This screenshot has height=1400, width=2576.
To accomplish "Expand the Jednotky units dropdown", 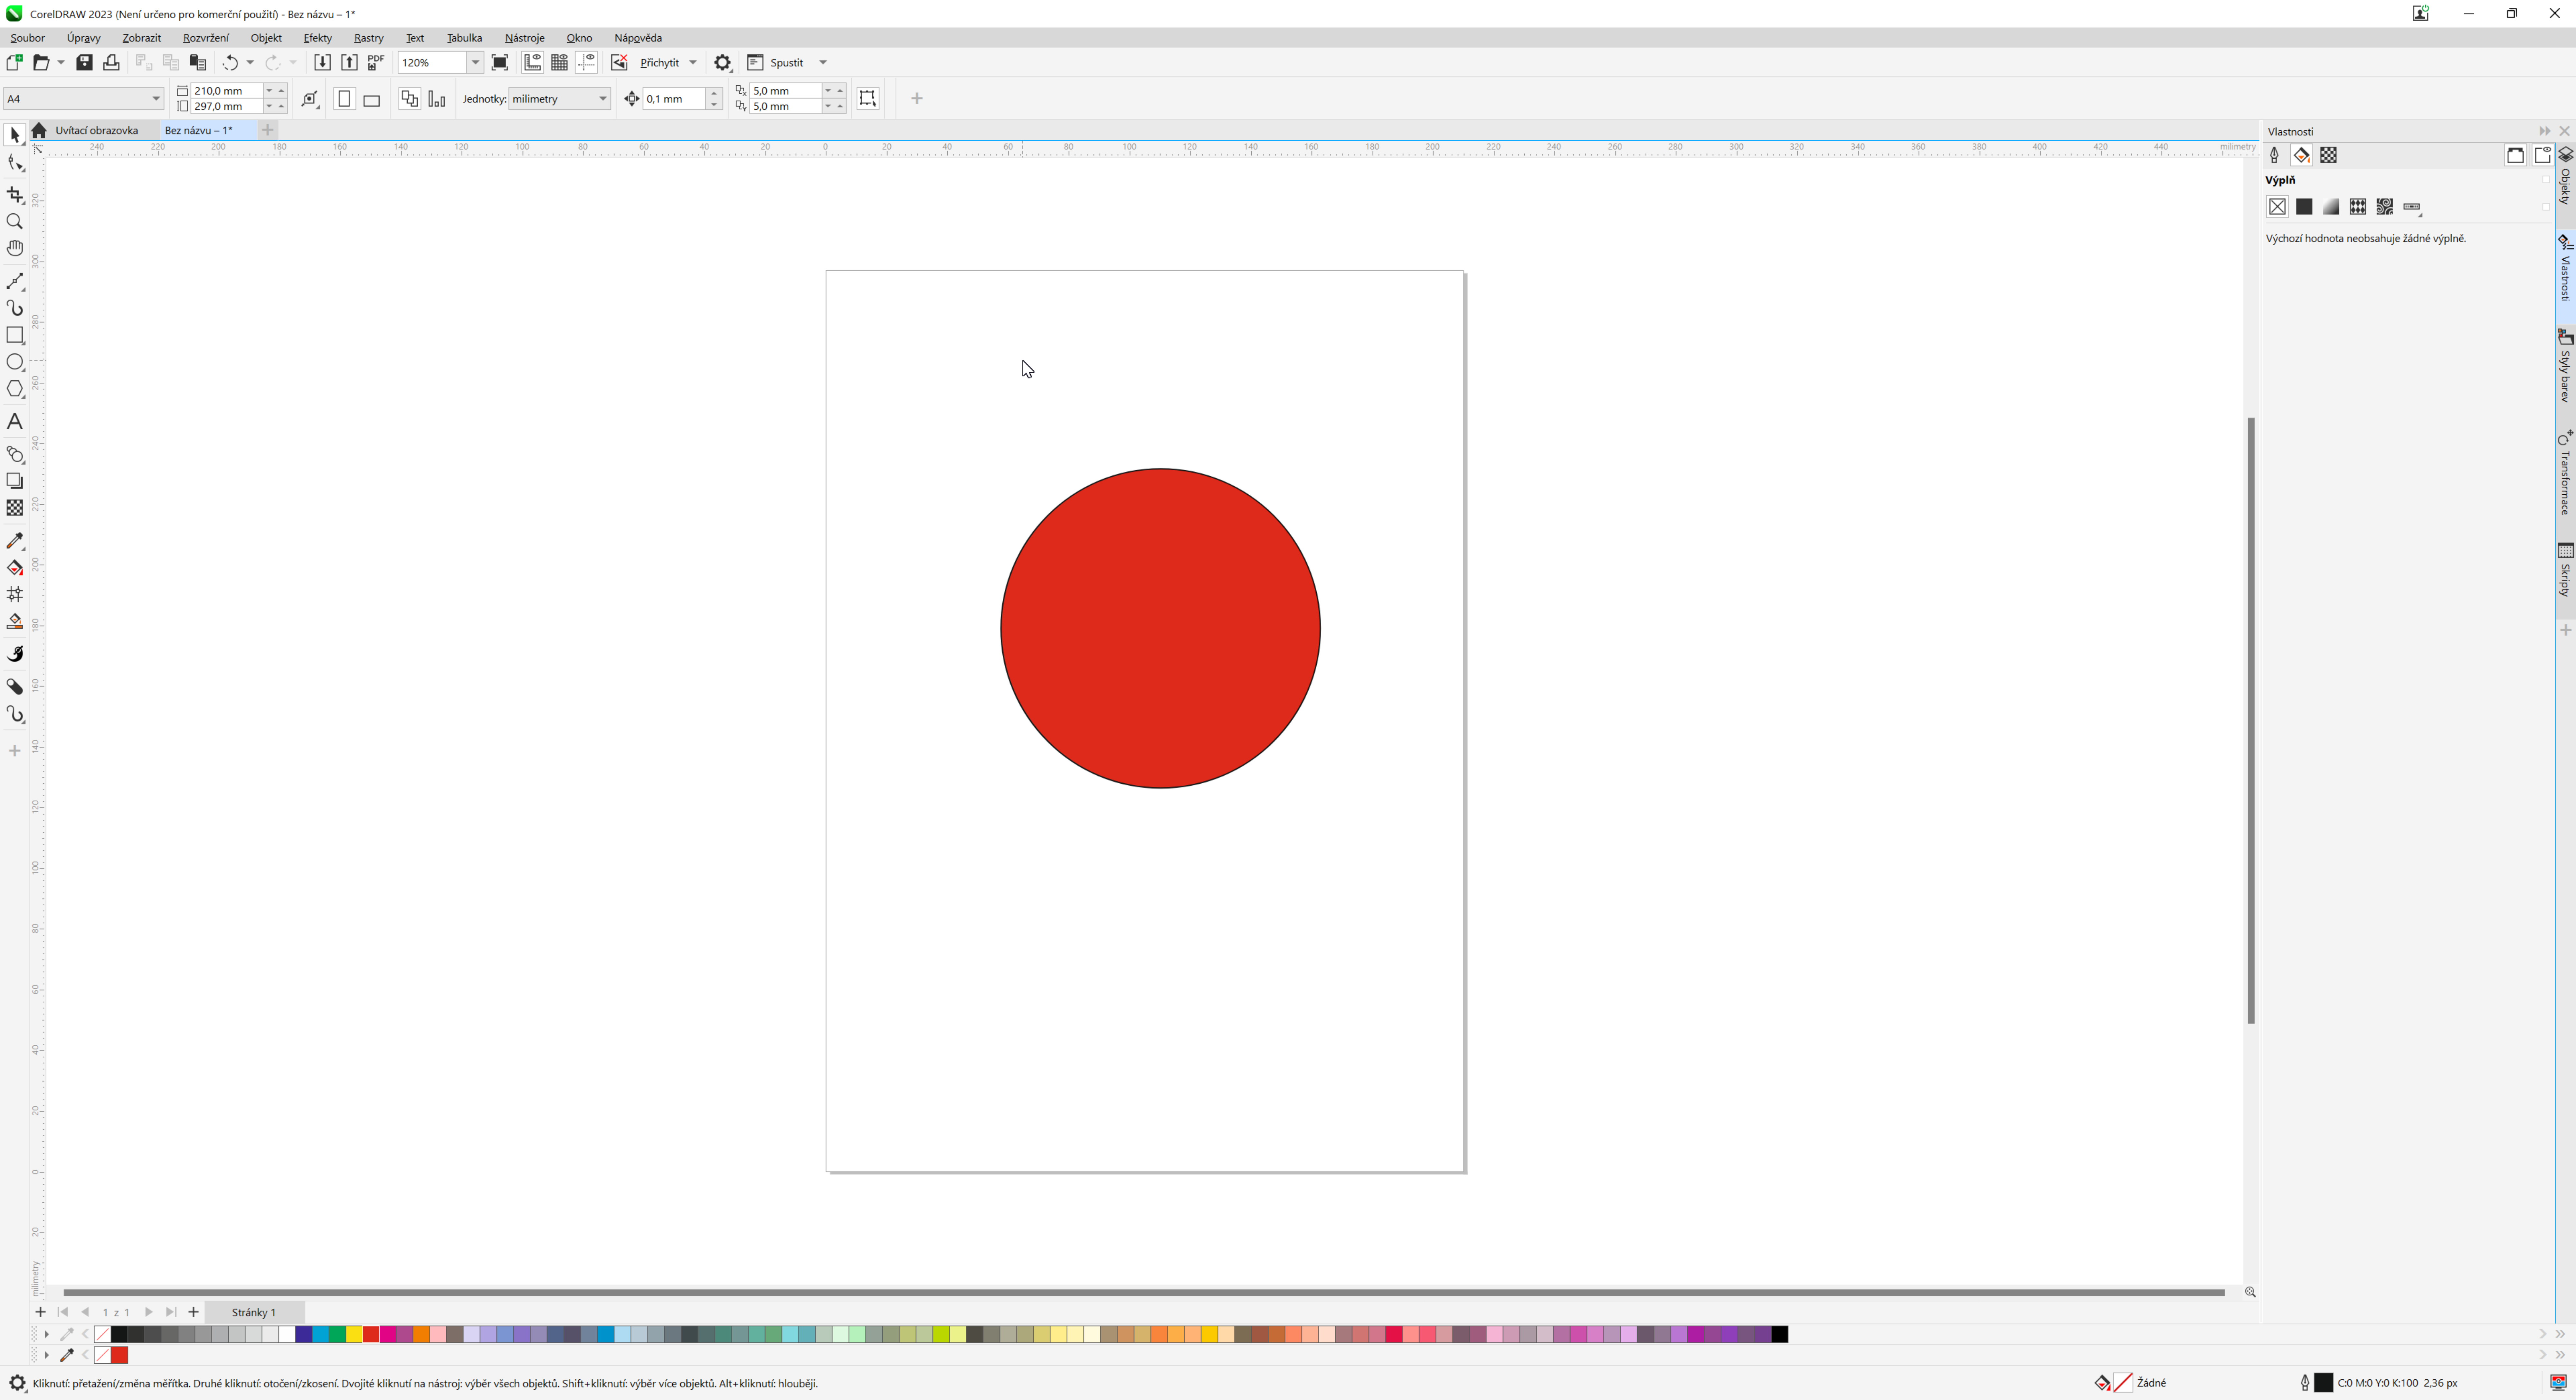I will (602, 98).
